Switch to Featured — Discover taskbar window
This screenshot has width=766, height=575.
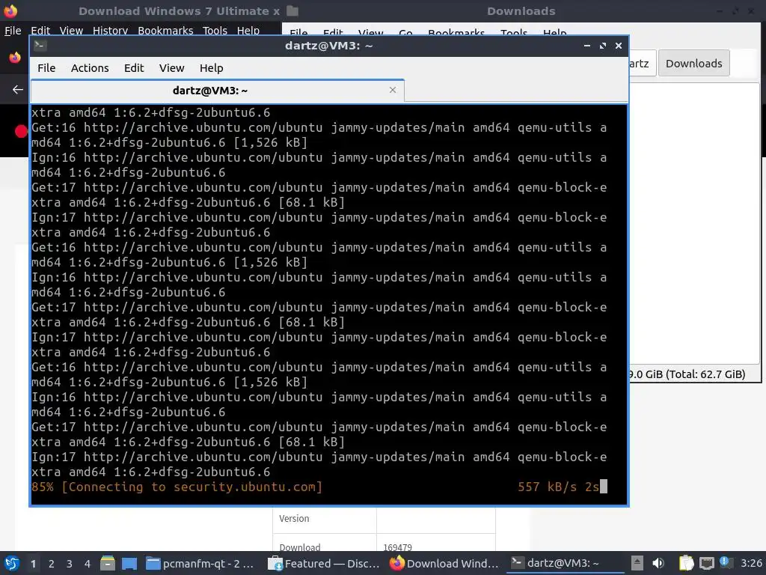coord(325,564)
